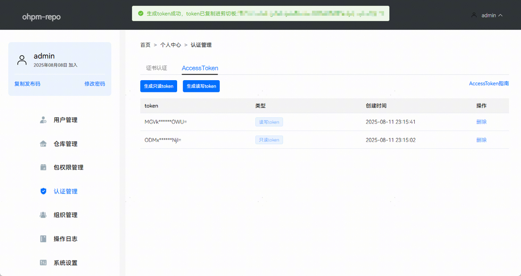Expand the admin account dropdown arrow

click(x=500, y=15)
